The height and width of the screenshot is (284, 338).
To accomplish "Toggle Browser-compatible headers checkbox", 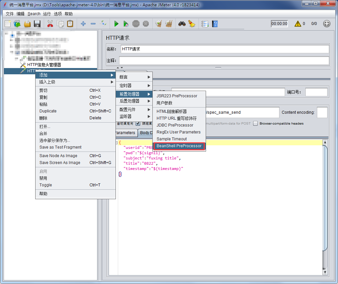I will 255,123.
